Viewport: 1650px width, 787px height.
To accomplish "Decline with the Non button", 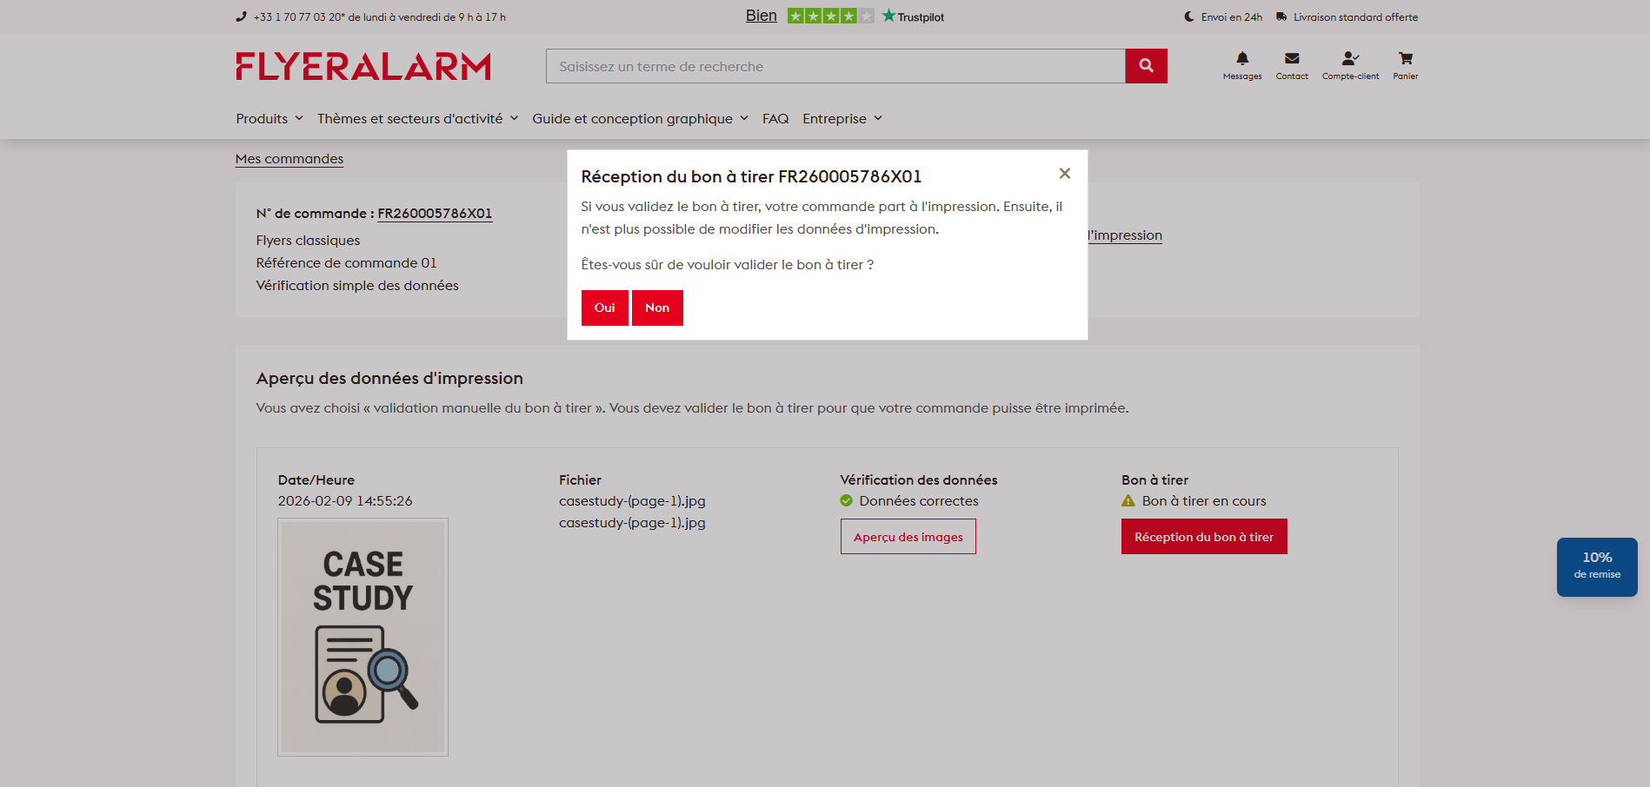I will pos(657,308).
